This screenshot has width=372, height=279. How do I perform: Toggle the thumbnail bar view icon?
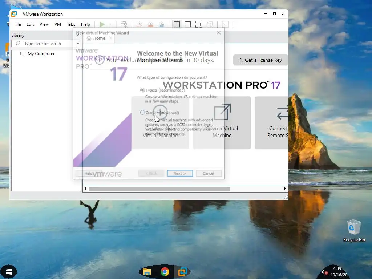[188, 24]
